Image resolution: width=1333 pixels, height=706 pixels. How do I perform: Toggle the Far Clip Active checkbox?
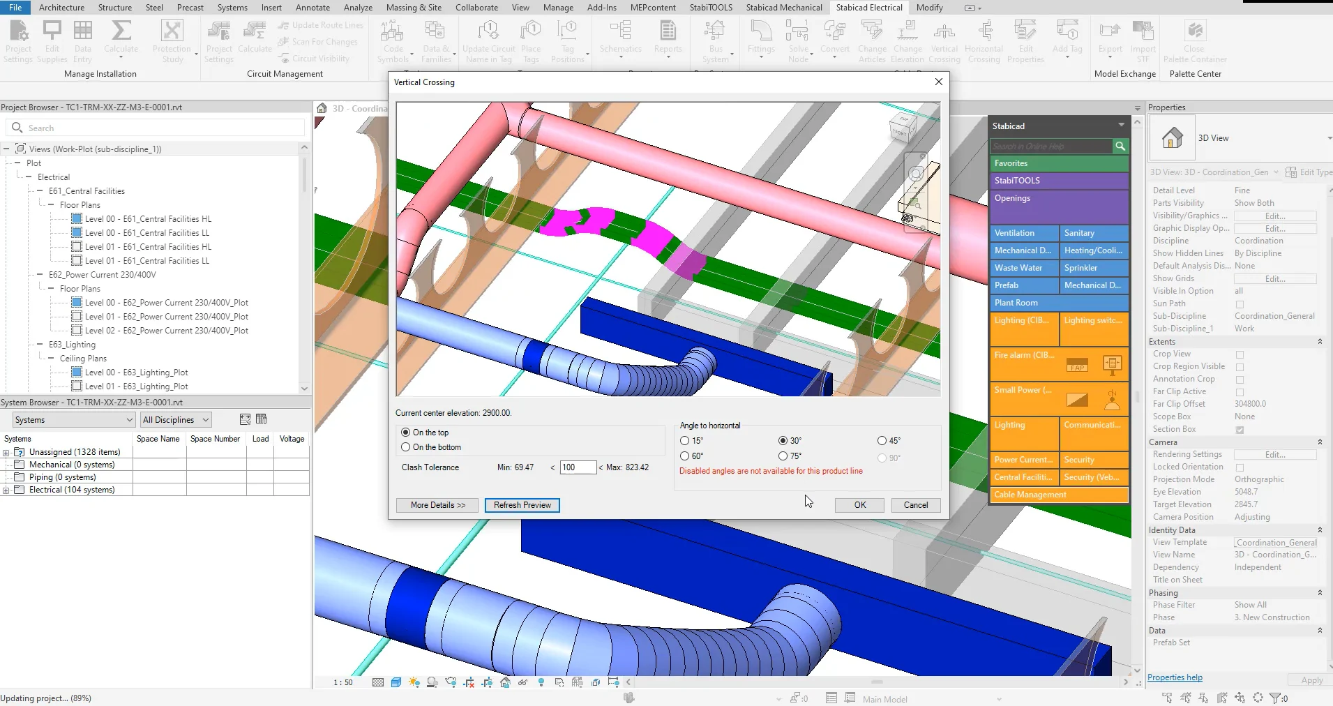[1240, 392]
